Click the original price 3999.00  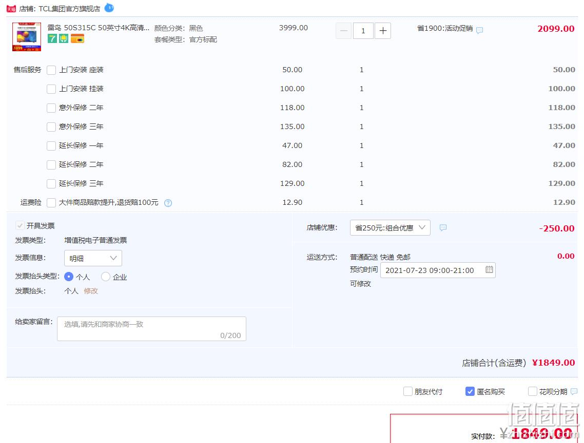point(294,28)
